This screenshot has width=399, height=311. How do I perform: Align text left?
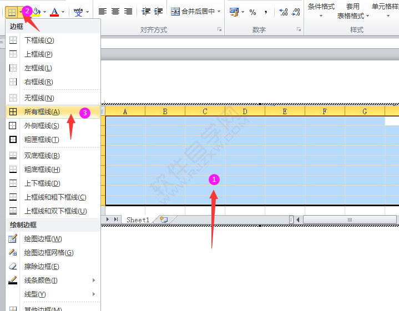[103, 12]
